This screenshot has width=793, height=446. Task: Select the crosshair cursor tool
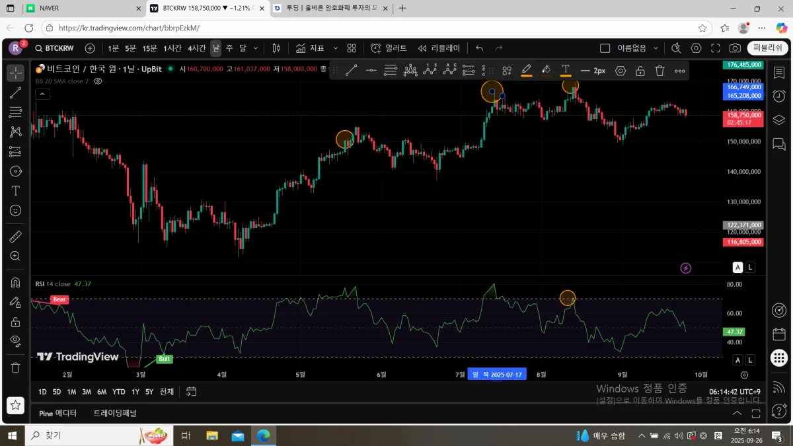click(15, 73)
